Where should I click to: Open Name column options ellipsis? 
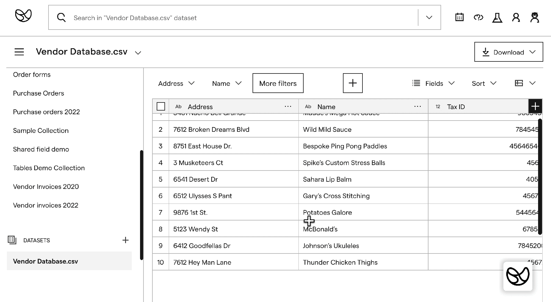418,107
